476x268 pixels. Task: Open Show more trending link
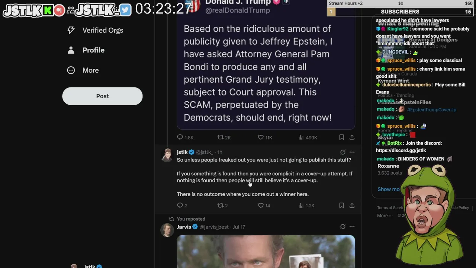tap(389, 189)
